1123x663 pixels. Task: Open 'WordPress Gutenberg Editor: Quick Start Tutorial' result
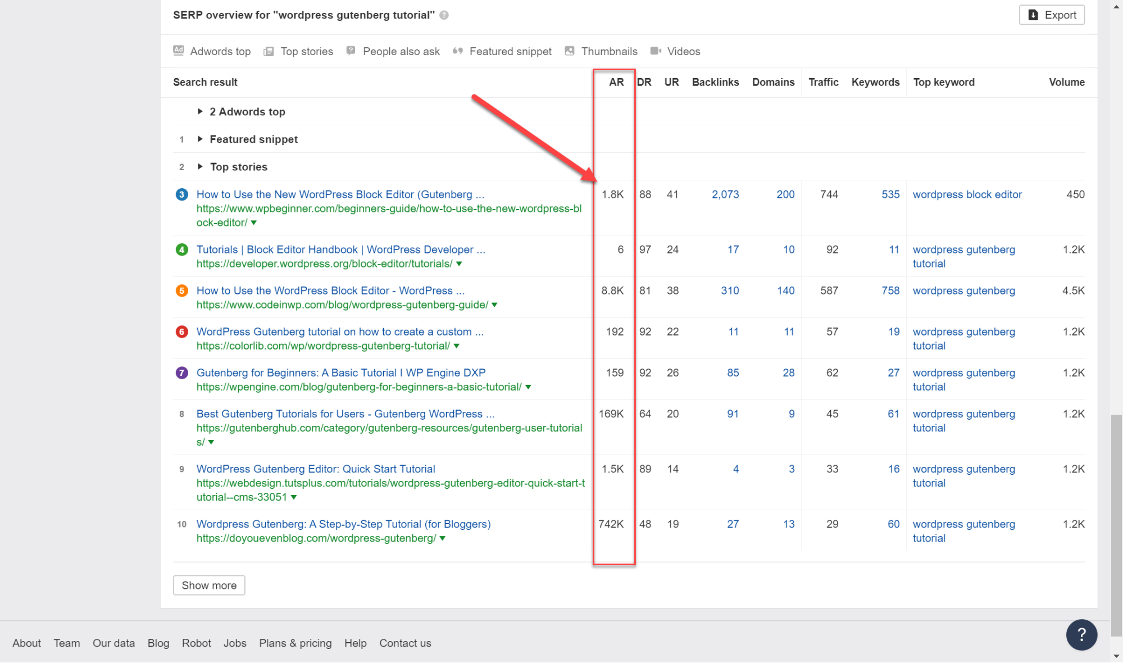pos(316,469)
